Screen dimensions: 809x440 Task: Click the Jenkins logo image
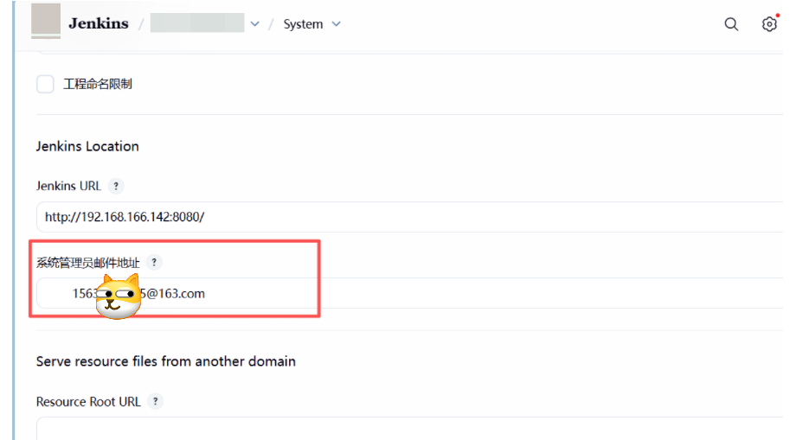pos(46,21)
